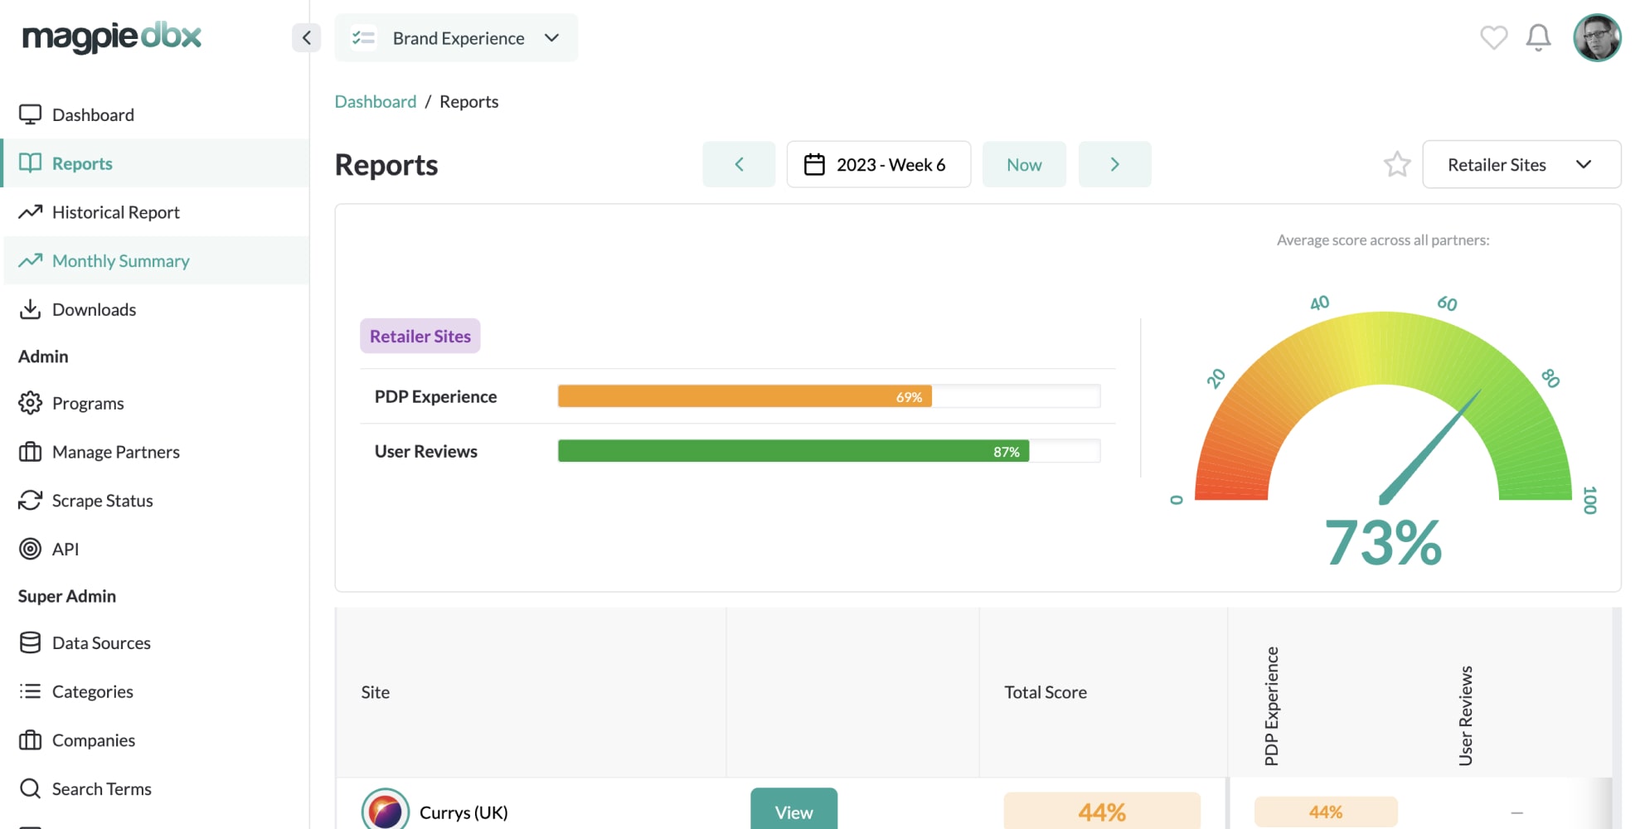Click the User Reviews row label
Screen dimensions: 1645x829
pos(425,451)
